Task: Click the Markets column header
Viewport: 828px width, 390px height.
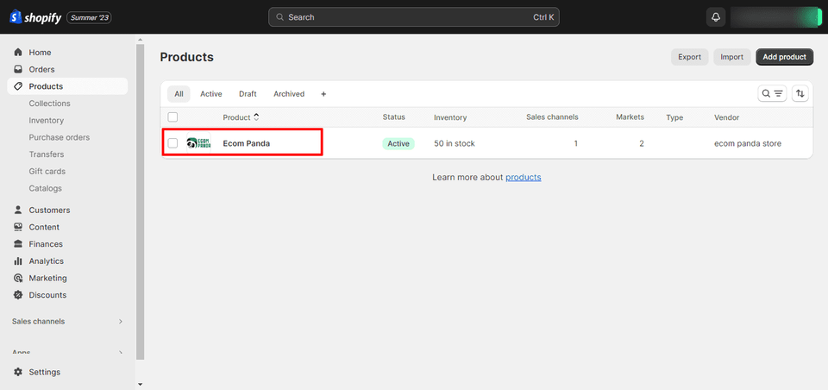Action: pos(630,116)
